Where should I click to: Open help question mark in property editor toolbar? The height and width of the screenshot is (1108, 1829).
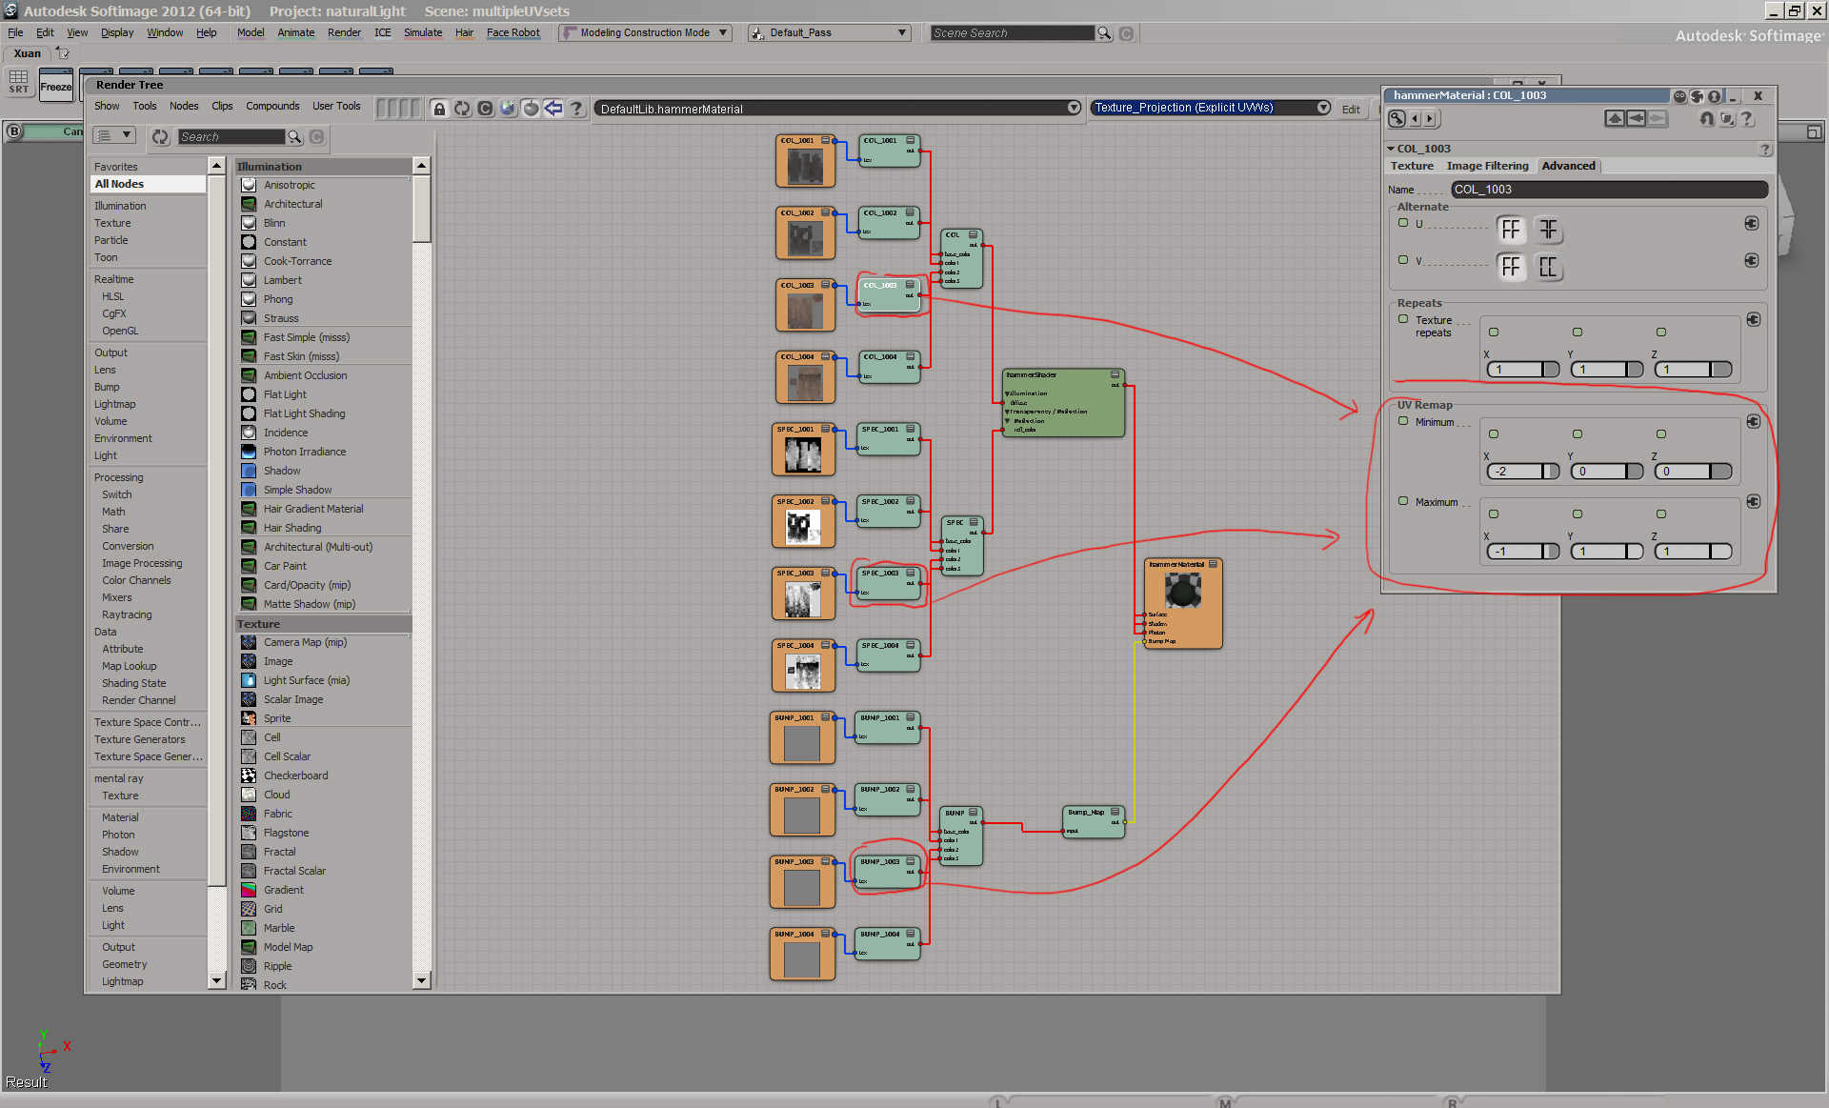pyautogui.click(x=1747, y=119)
